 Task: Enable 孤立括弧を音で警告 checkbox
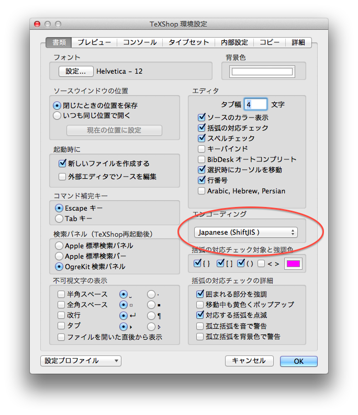point(200,326)
